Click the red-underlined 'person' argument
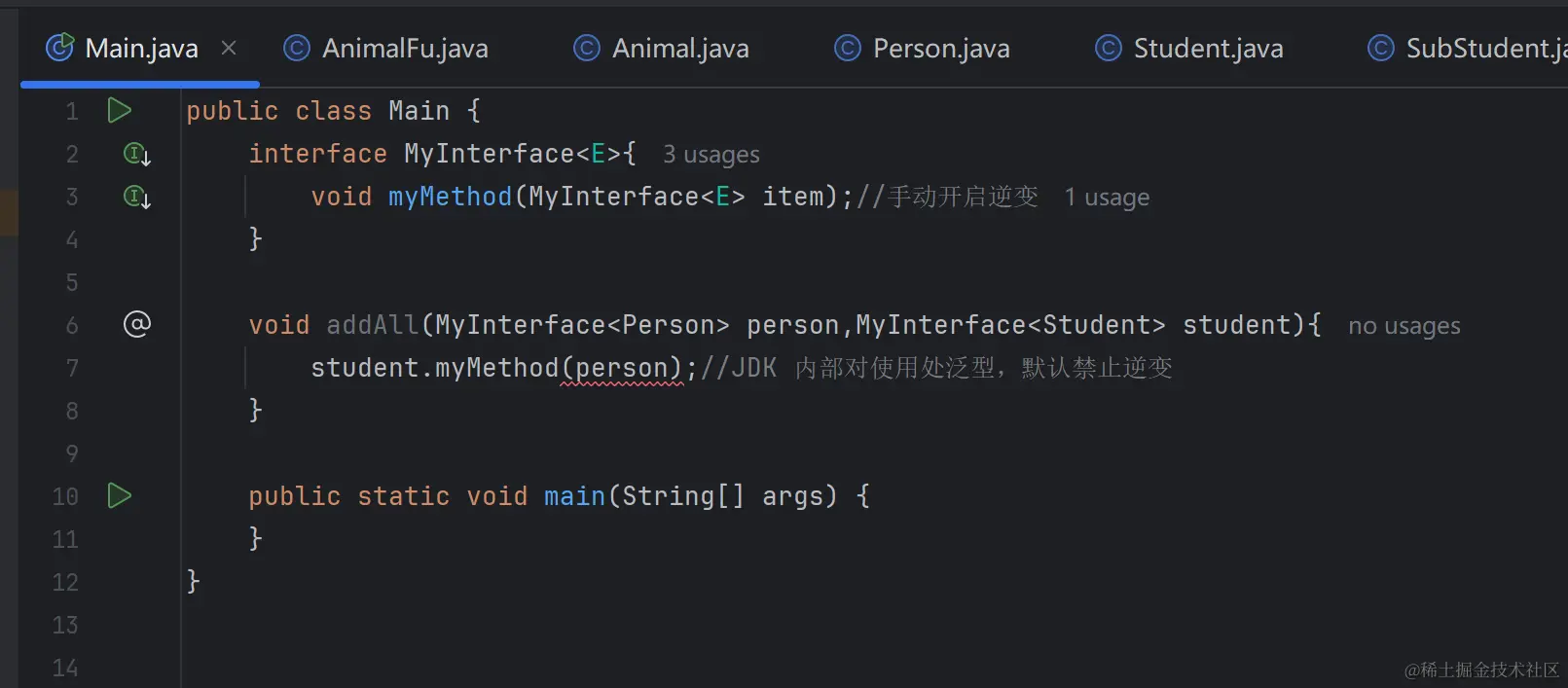 click(x=623, y=368)
